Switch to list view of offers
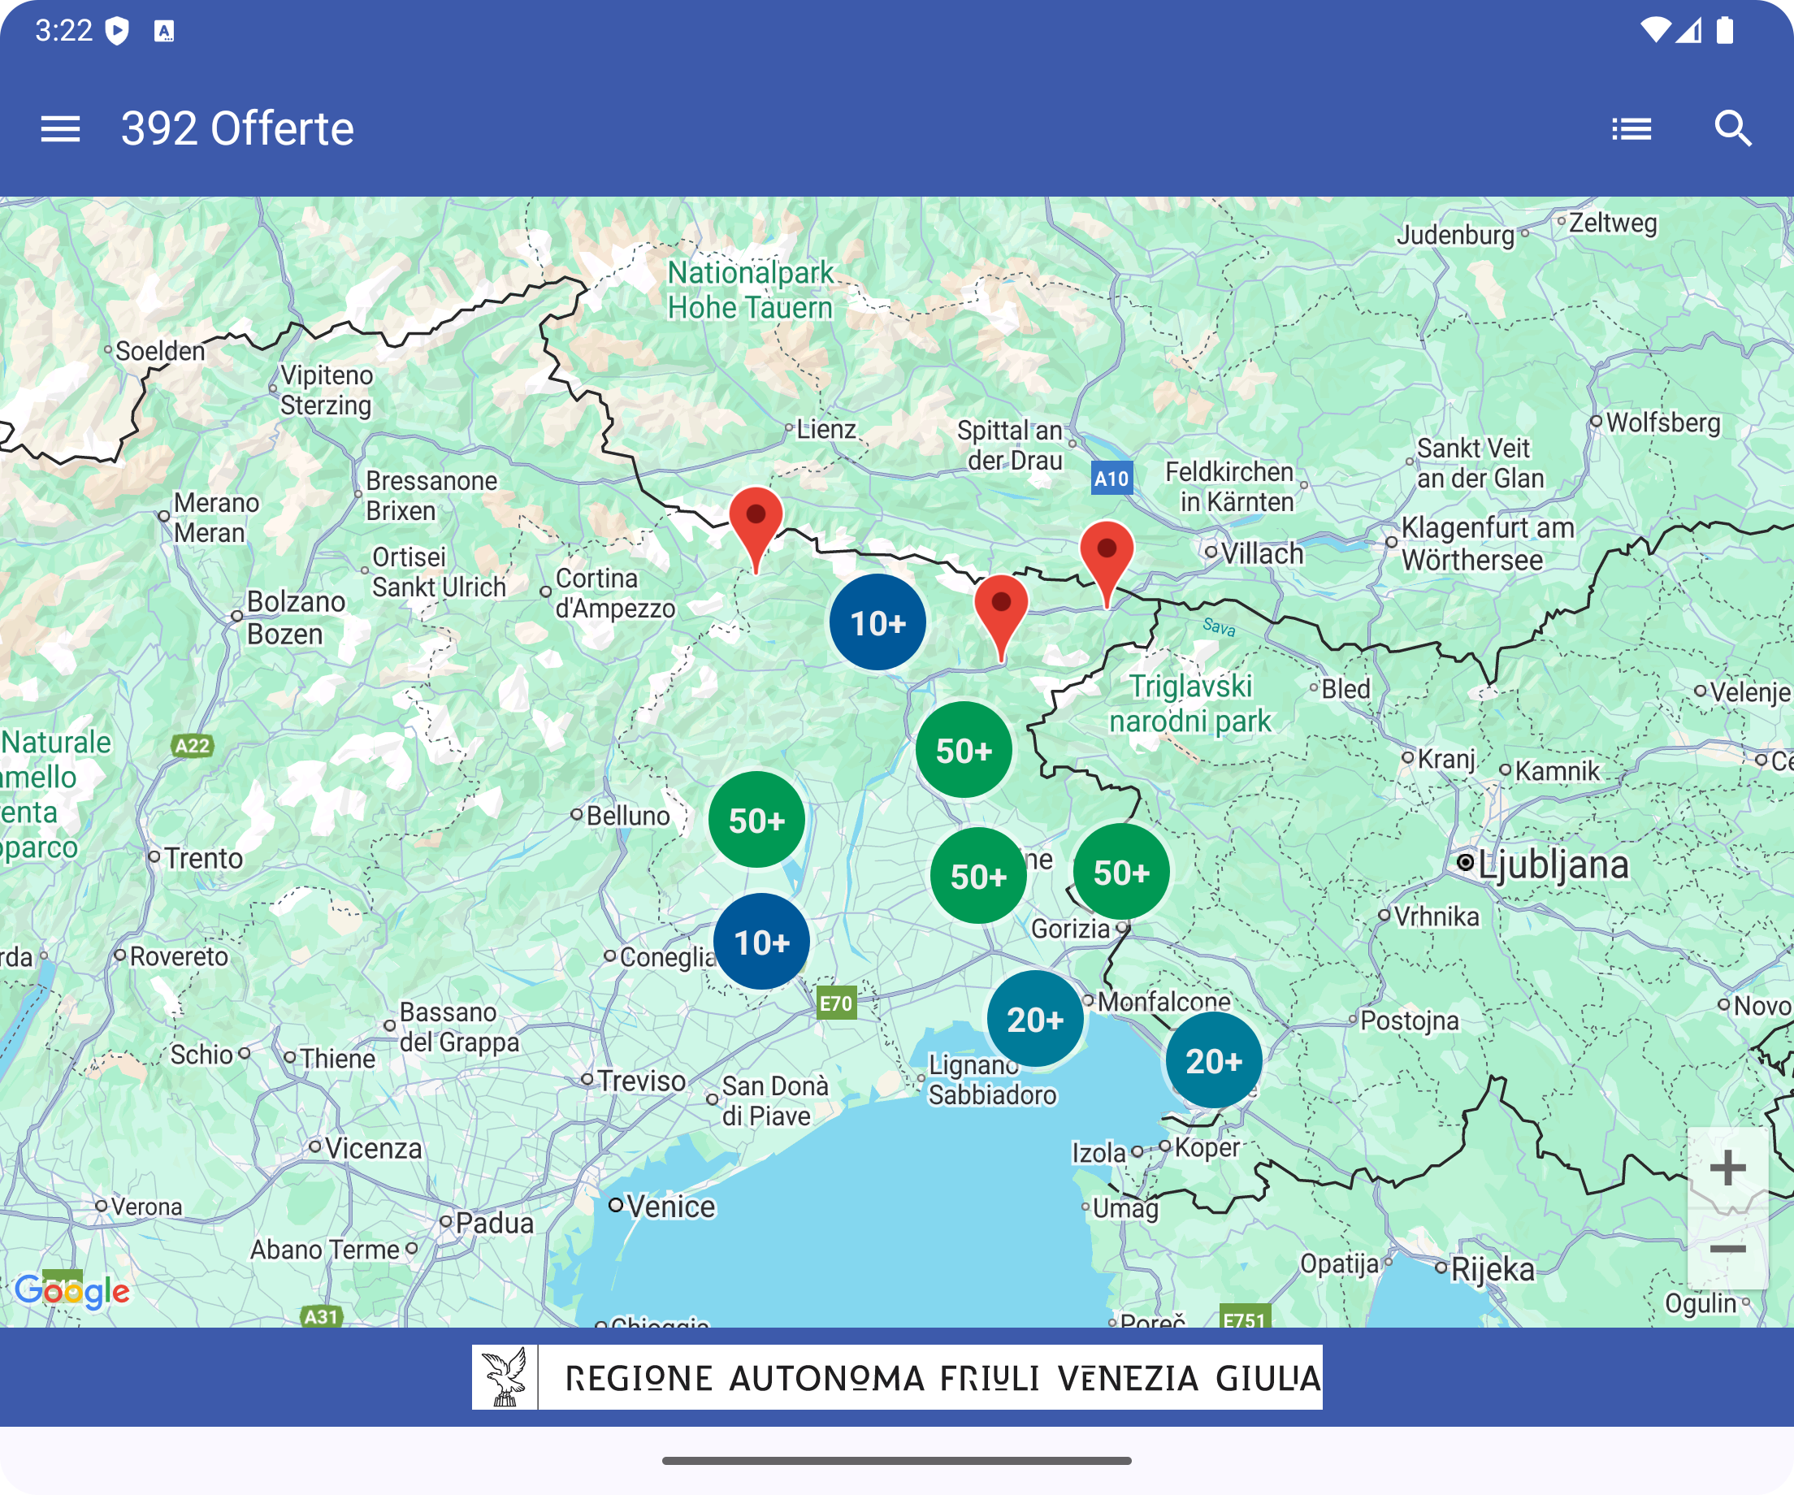 click(1631, 129)
